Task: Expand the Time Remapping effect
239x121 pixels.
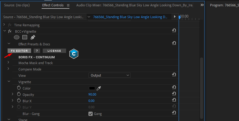Action: [4, 25]
